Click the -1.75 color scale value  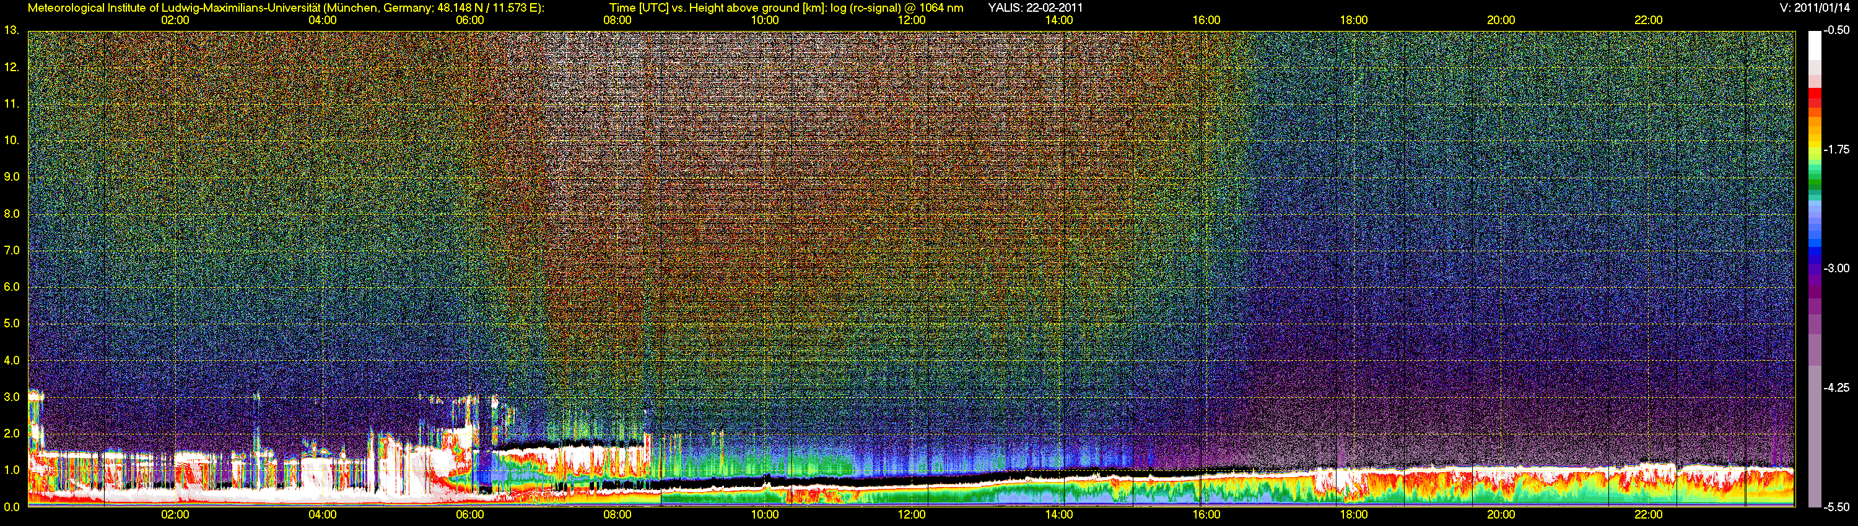[1838, 150]
